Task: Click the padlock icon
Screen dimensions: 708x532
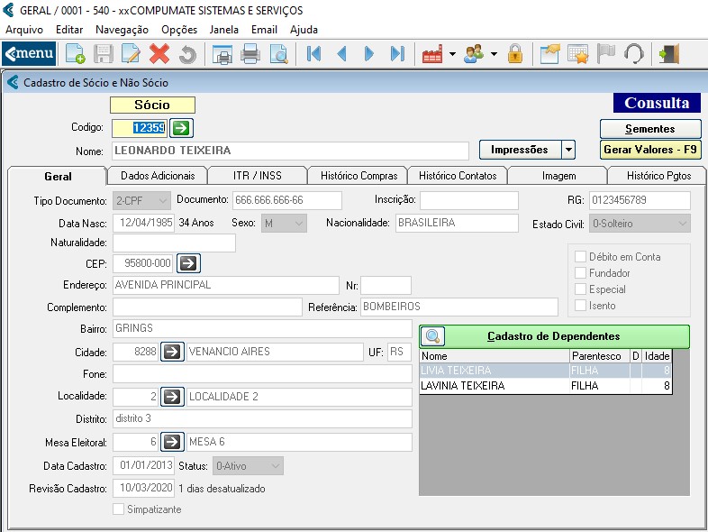Action: tap(515, 54)
